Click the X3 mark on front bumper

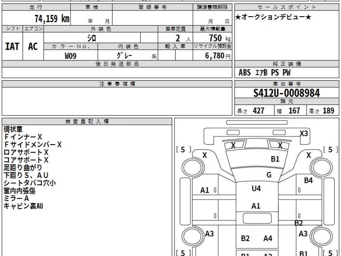(x=304, y=133)
